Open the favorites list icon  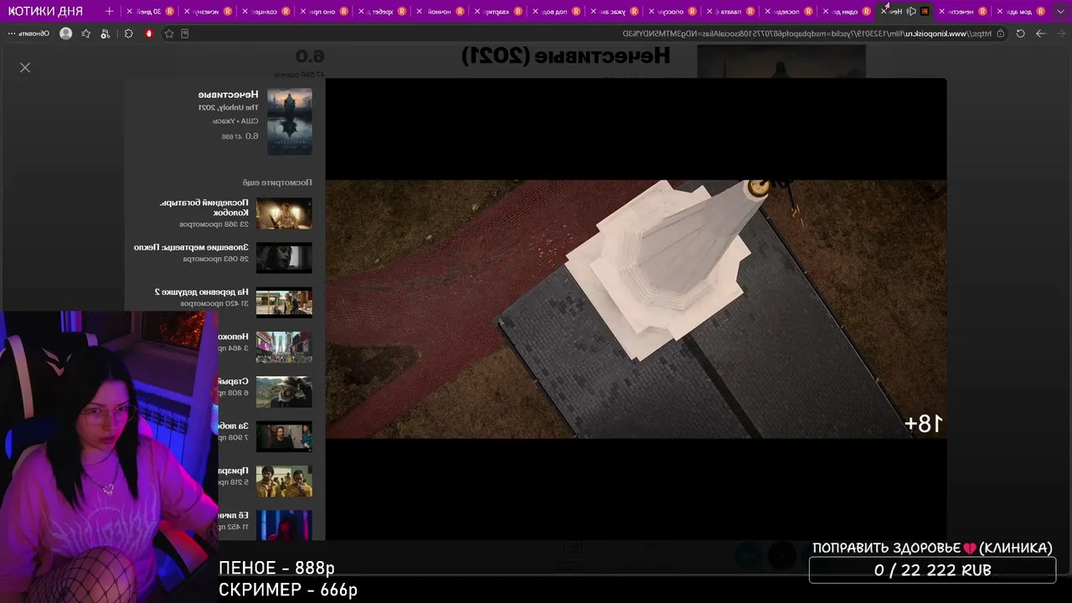tap(85, 33)
